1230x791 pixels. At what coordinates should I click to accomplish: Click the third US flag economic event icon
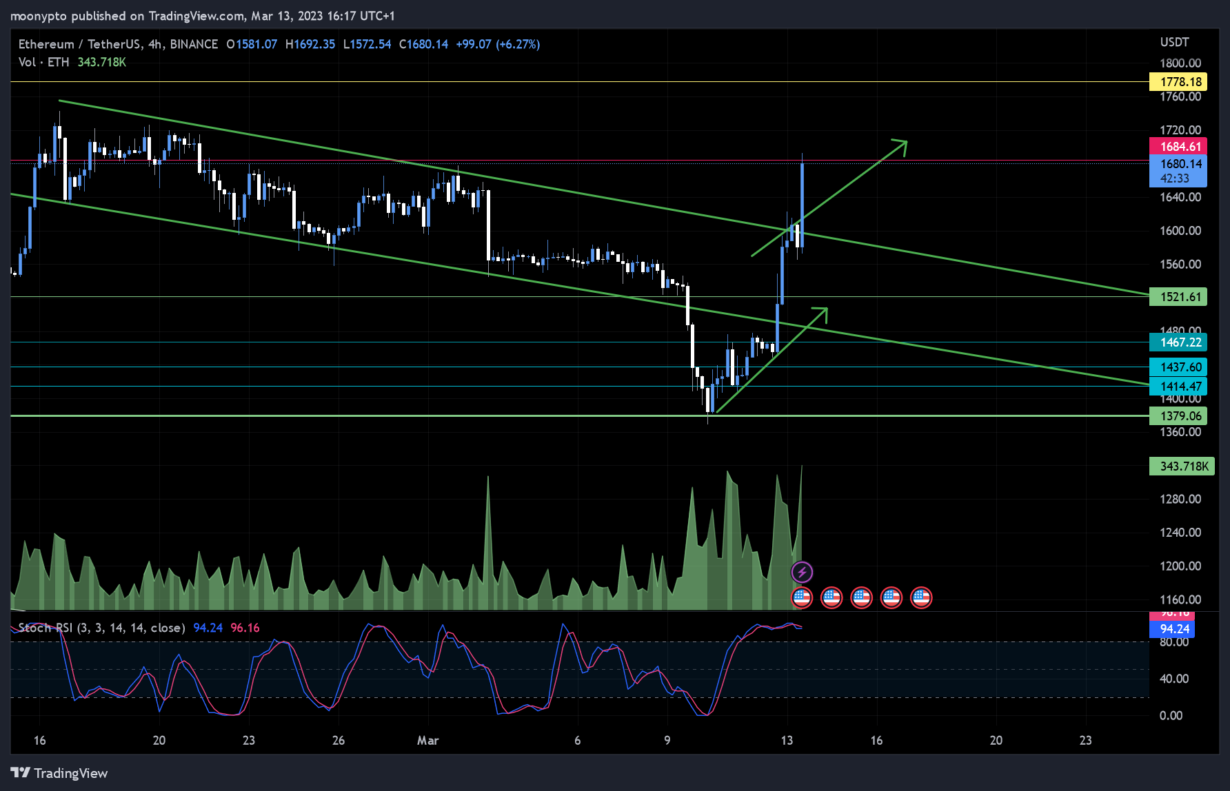pos(861,597)
